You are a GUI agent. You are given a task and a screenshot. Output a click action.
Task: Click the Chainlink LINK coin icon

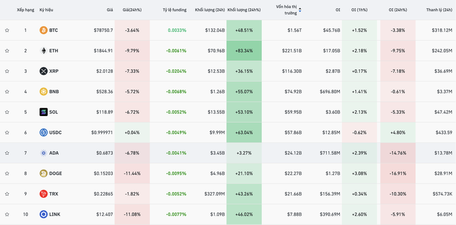click(43, 214)
